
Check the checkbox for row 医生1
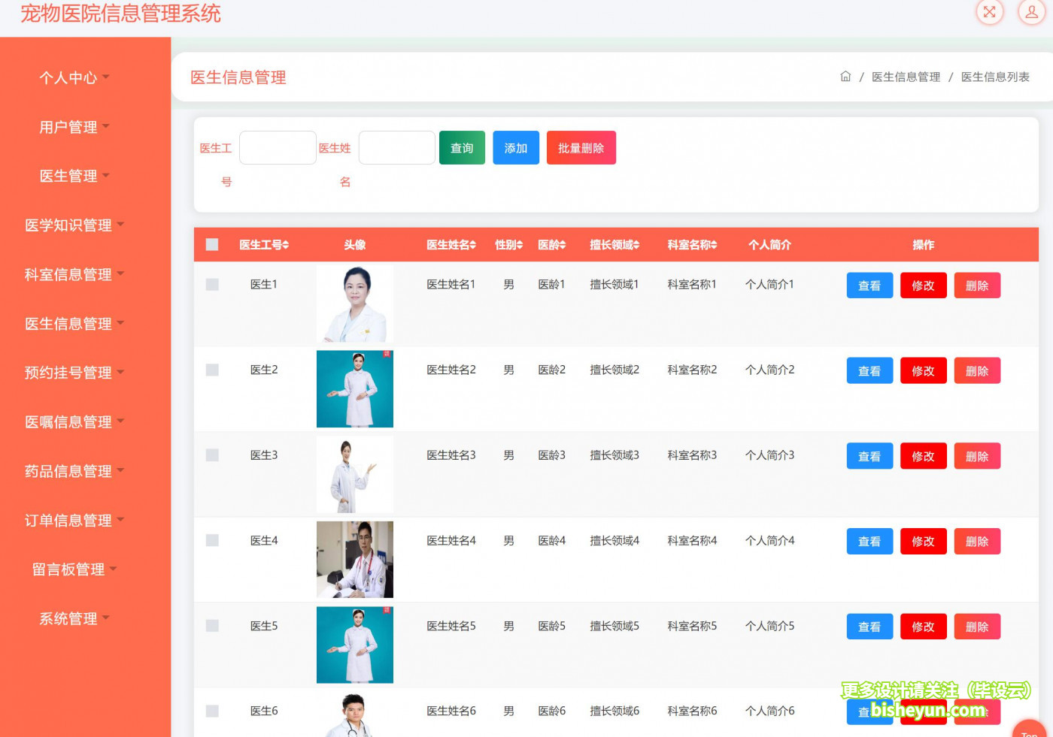click(212, 285)
